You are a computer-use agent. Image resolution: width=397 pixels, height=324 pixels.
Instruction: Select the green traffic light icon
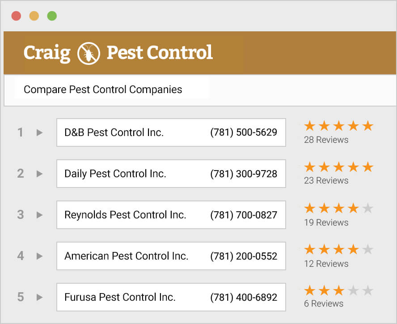pyautogui.click(x=52, y=15)
